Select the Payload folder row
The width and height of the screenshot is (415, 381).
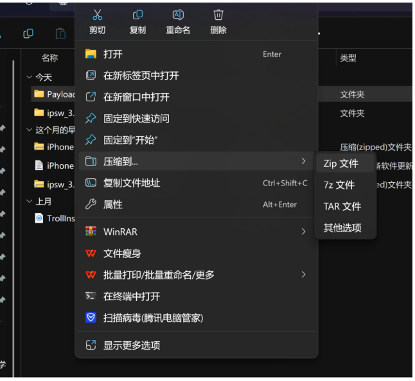point(53,94)
